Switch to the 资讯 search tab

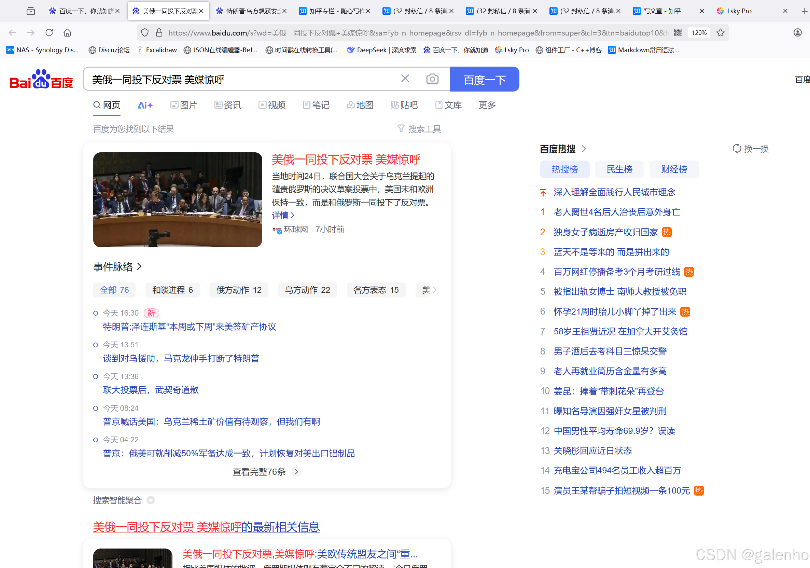pyautogui.click(x=228, y=105)
